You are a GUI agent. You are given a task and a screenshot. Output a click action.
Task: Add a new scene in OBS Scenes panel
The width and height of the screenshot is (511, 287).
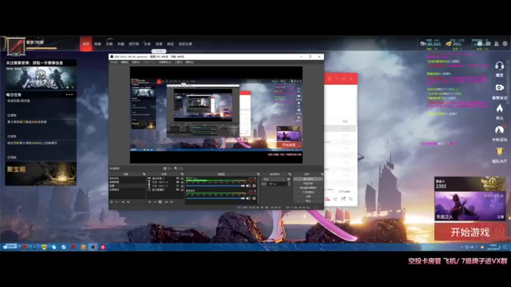click(111, 202)
